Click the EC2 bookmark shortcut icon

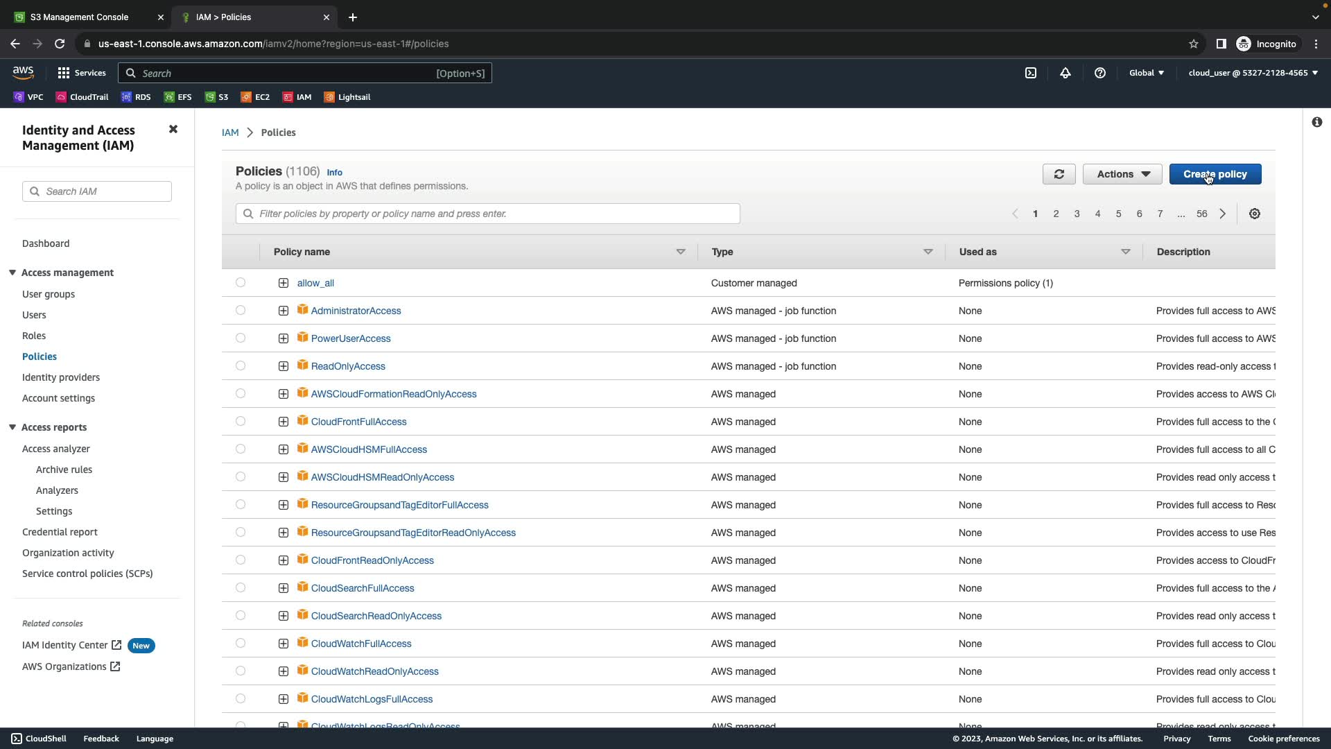(245, 97)
